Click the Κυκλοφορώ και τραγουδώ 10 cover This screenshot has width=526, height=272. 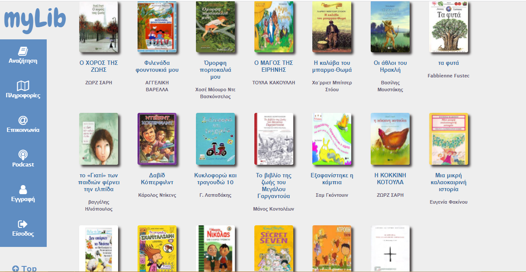[x=215, y=139]
